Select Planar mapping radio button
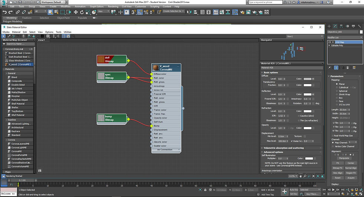Screen dimensions: 364x197 point(337,84)
